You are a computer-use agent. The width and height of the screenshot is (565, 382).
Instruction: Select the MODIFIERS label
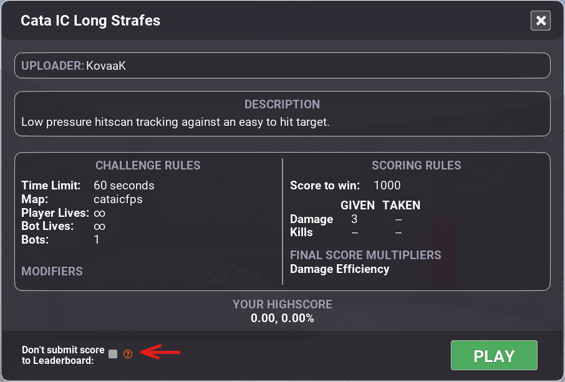tap(54, 271)
